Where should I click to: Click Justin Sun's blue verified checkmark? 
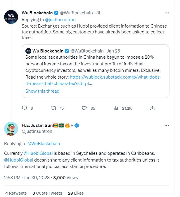pos(77,125)
